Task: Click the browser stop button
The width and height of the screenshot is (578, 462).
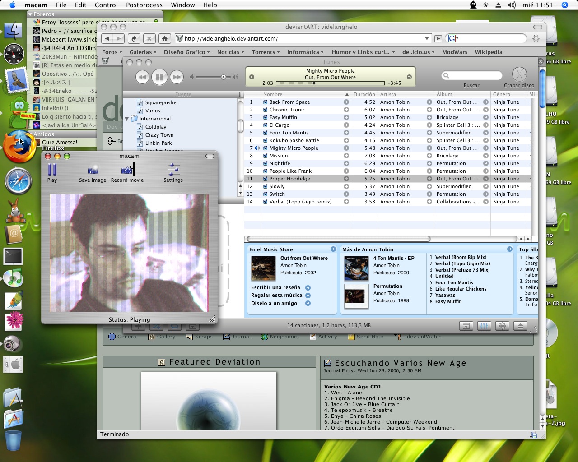Action: tap(149, 38)
